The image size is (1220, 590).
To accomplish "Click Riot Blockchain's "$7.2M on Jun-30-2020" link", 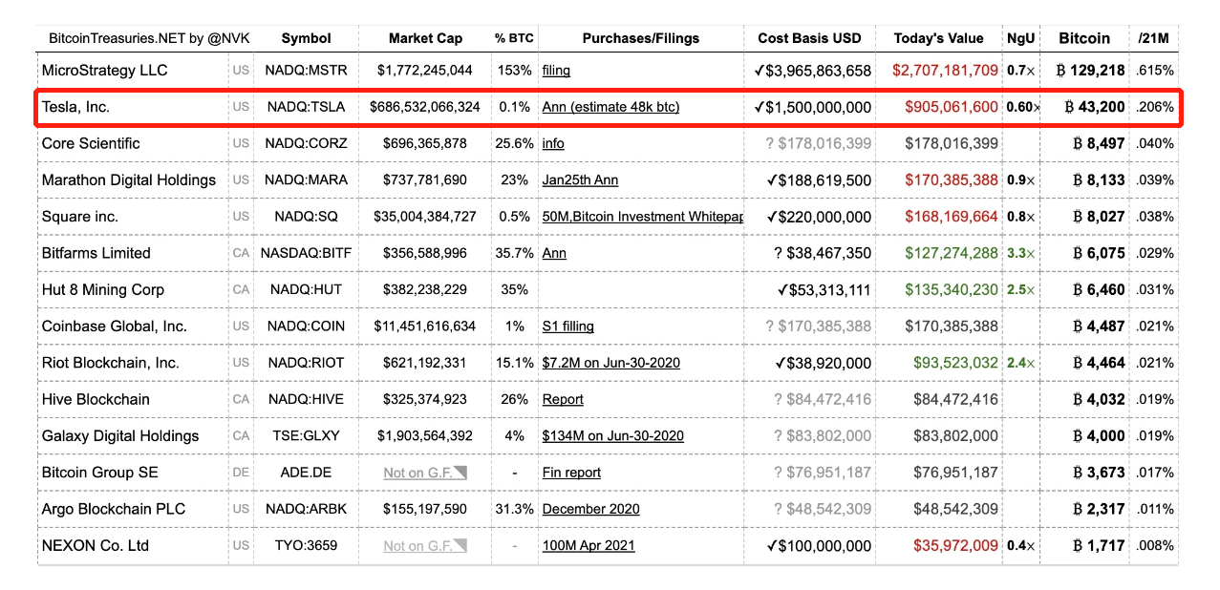I will [612, 363].
